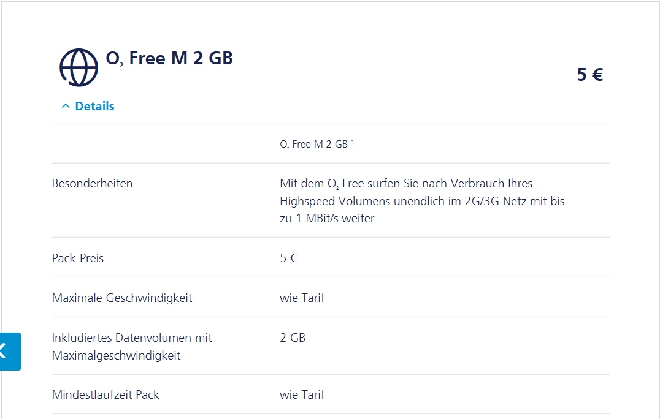Click the "zu 1 MBit/s weiter" text line
This screenshot has height=419, width=660.
[x=327, y=218]
